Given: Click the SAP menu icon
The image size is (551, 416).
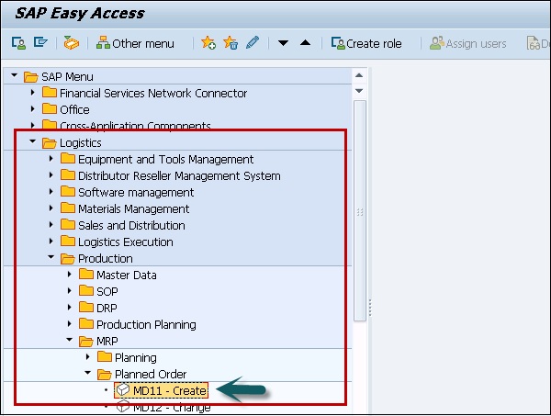Looking at the screenshot, I should (40, 42).
